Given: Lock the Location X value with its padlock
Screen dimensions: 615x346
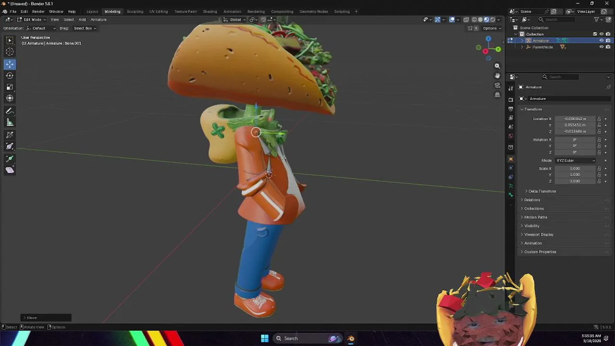Looking at the screenshot, I should click(599, 119).
